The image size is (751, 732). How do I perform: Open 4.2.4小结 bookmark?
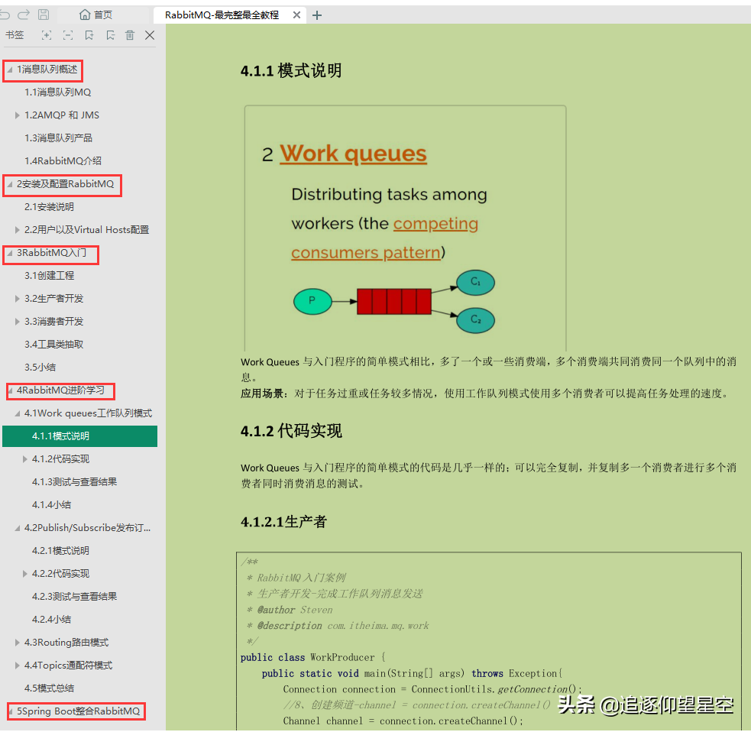[x=51, y=620]
